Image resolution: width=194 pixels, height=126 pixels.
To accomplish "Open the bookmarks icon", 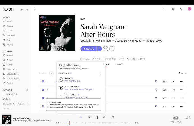I will 173,9.
